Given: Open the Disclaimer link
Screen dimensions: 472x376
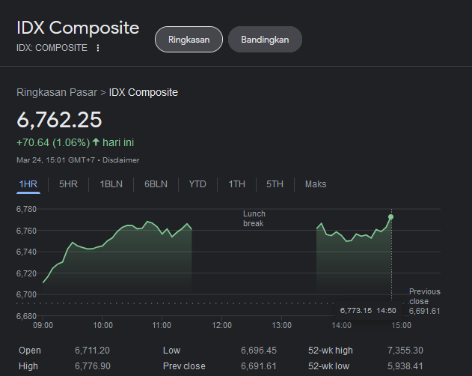Looking at the screenshot, I should pyautogui.click(x=121, y=160).
